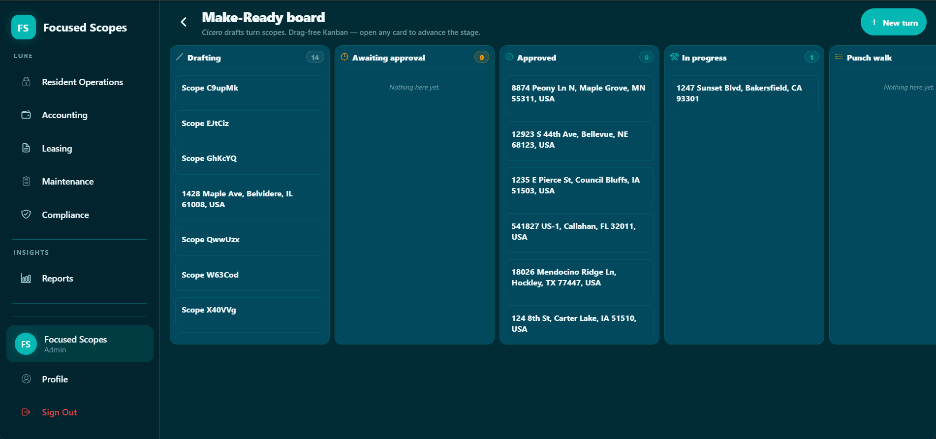936x439 pixels.
Task: Click the Drafting column title
Action: (x=204, y=58)
